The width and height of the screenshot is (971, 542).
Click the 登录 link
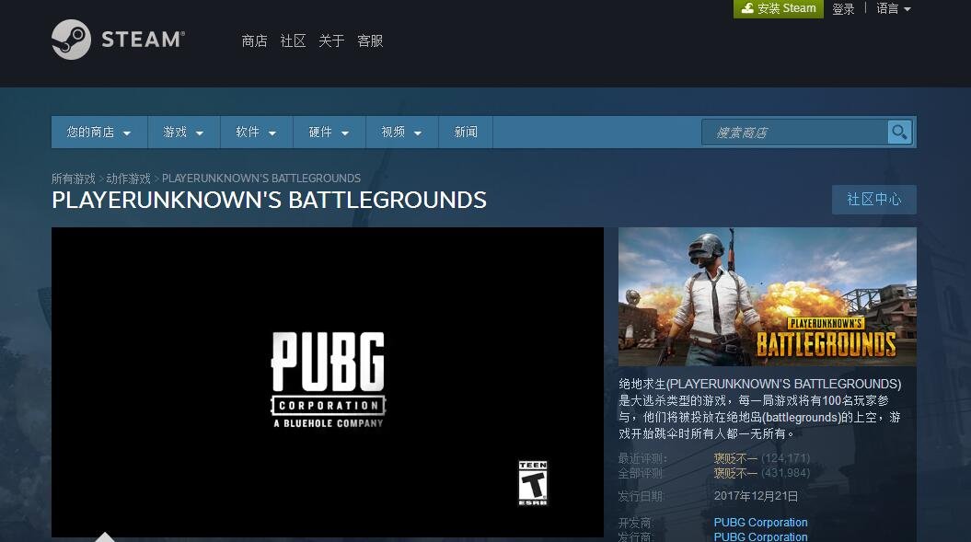coord(843,8)
